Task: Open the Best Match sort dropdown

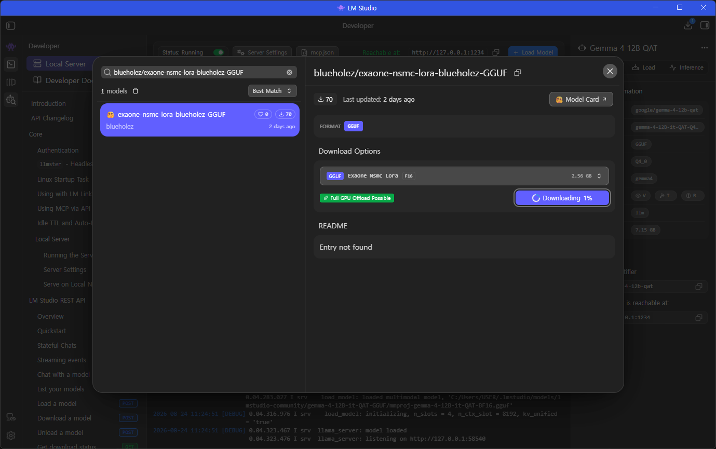Action: [273, 91]
